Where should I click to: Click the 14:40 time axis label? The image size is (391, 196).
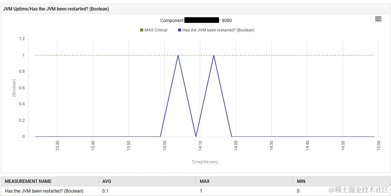pyautogui.click(x=307, y=146)
